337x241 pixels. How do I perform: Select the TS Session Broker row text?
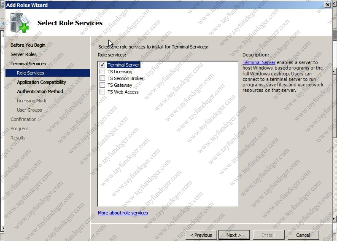[x=125, y=78]
